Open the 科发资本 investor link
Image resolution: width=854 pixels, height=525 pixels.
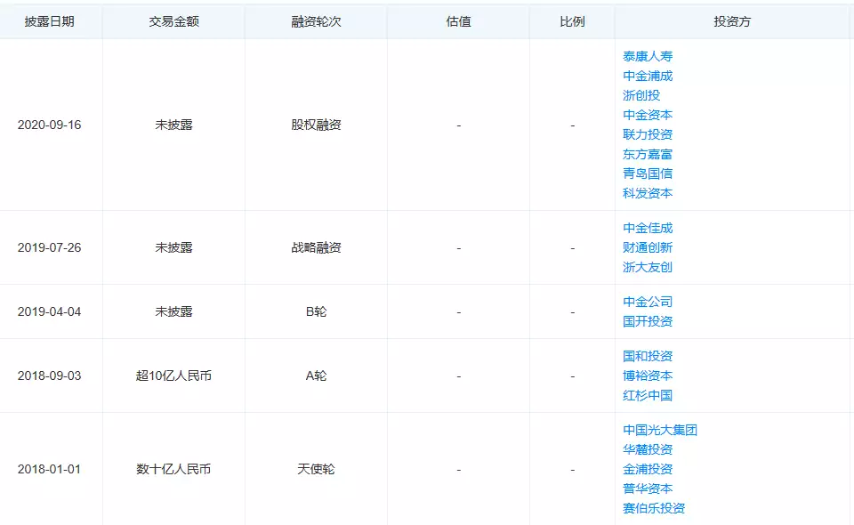pos(648,193)
